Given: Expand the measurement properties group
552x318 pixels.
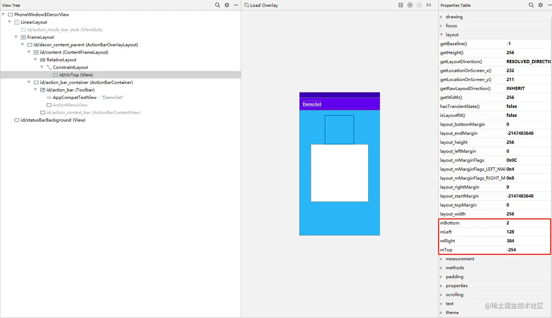Looking at the screenshot, I should point(441,258).
